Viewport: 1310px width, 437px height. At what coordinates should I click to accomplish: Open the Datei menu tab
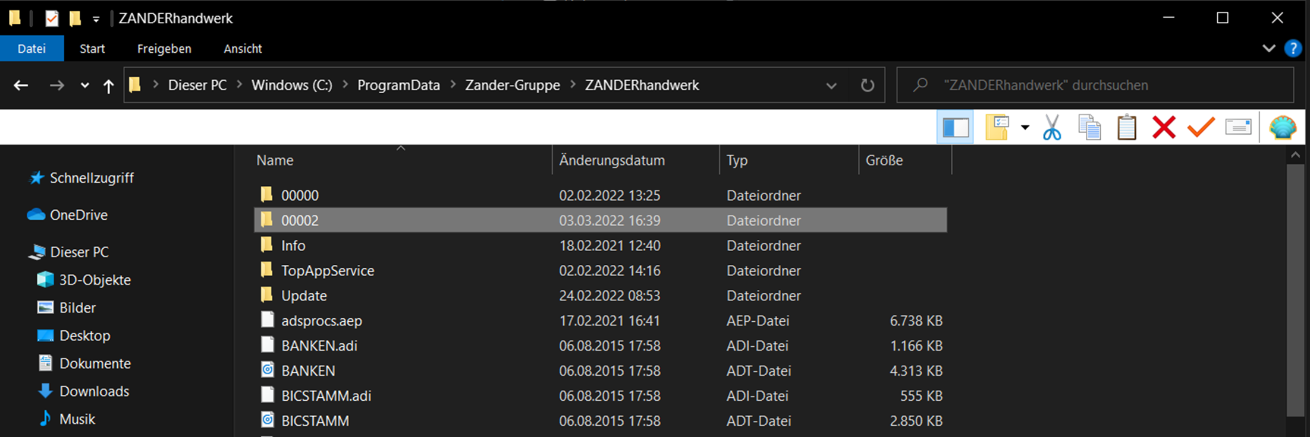point(32,49)
